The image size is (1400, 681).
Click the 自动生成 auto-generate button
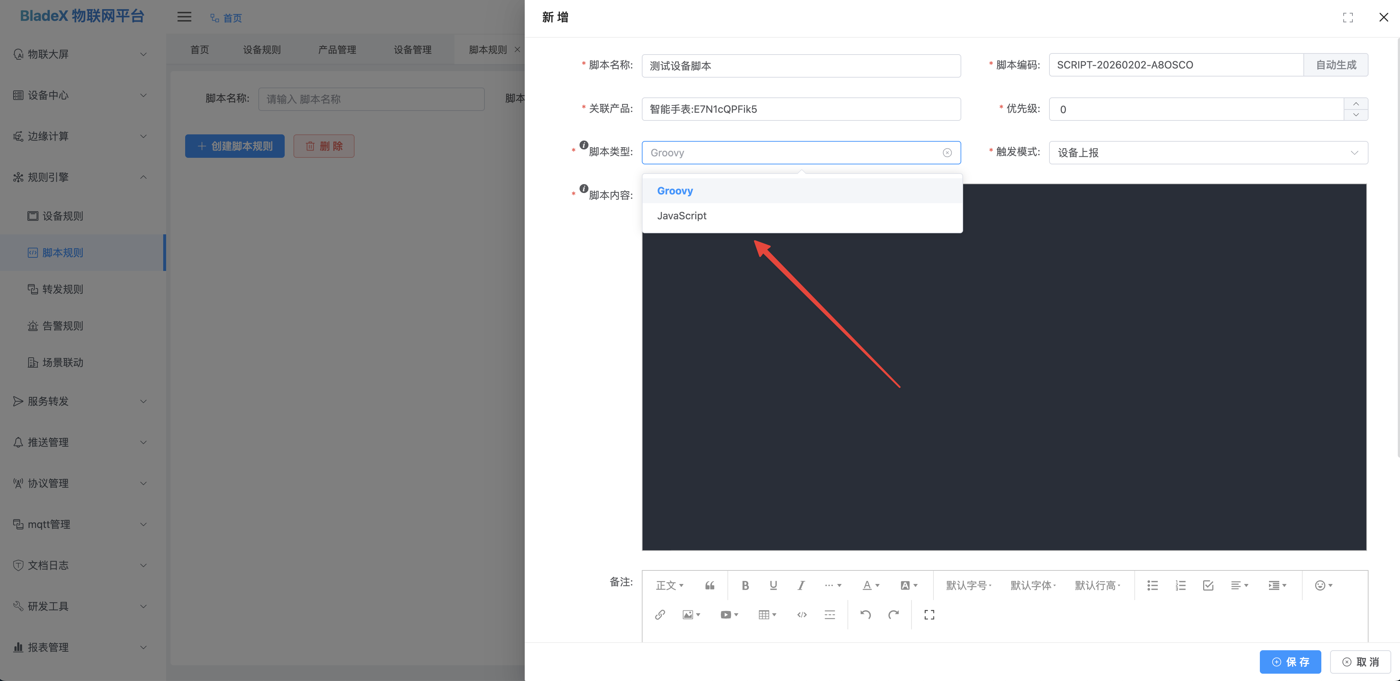1335,65
